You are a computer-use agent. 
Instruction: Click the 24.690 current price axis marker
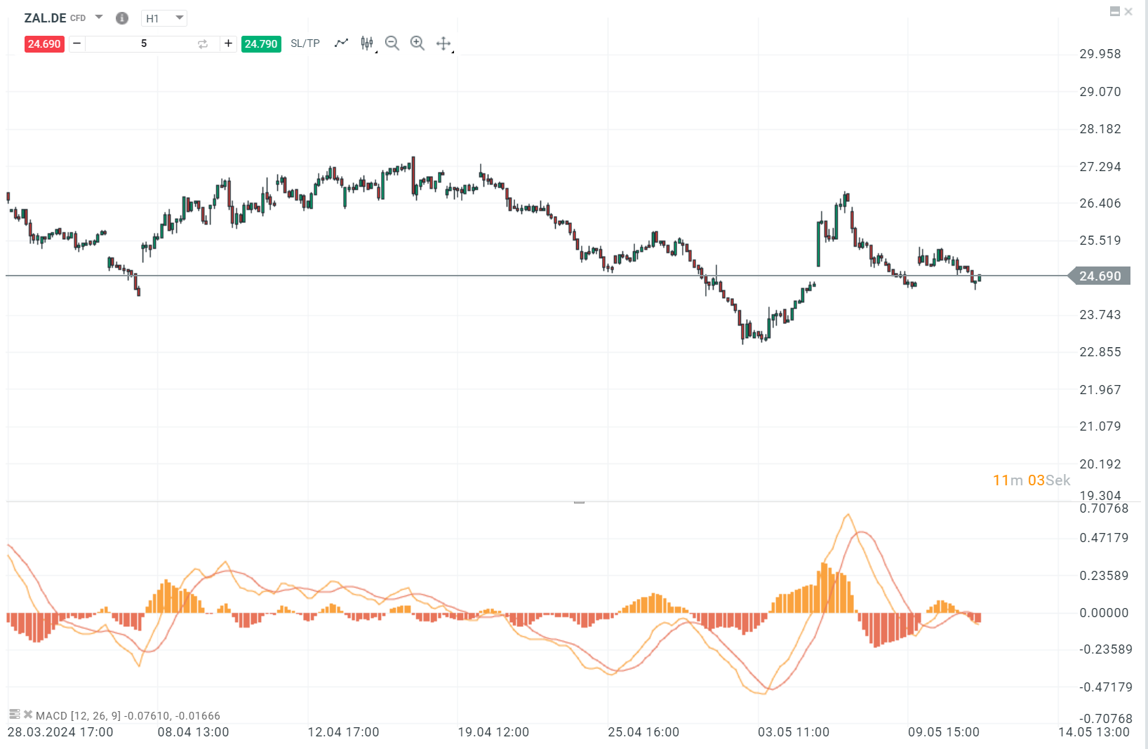pyautogui.click(x=1100, y=276)
